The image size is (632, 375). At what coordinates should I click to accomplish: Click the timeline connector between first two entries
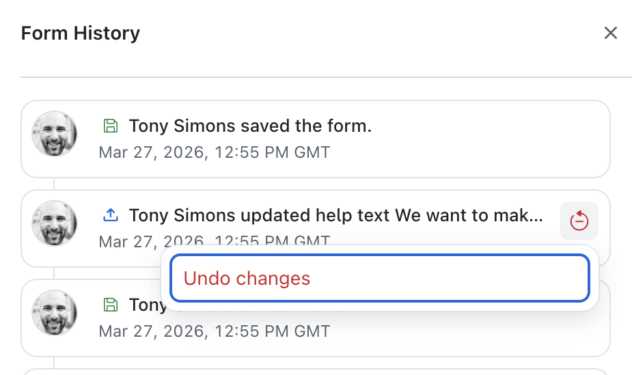pyautogui.click(x=54, y=184)
